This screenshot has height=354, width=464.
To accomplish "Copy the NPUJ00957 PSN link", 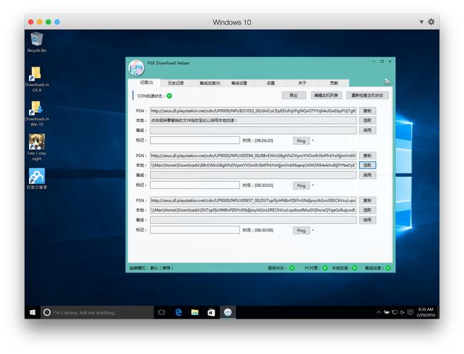I will [x=367, y=200].
